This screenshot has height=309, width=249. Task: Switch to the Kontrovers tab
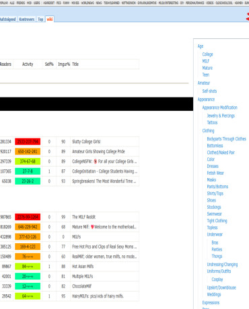pos(27,19)
